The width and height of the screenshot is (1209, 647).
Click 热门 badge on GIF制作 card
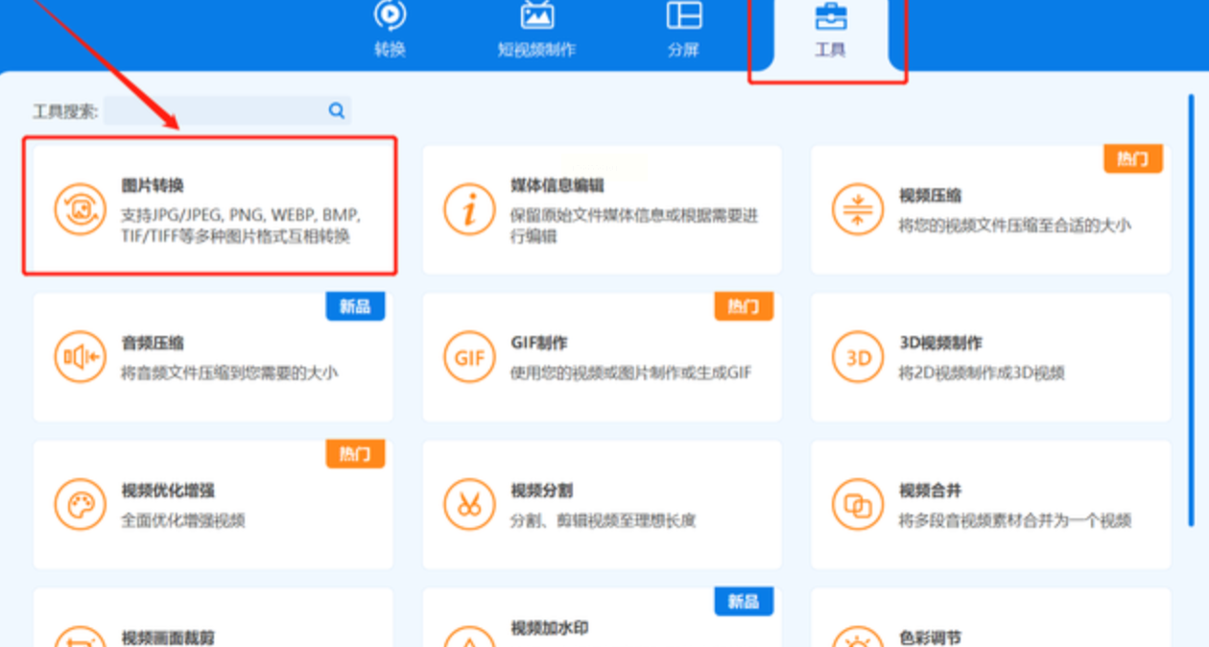click(744, 307)
